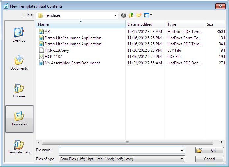Open the Documents location in the sidebar
Image resolution: width=229 pixels, height=167 pixels.
[x=19, y=63]
